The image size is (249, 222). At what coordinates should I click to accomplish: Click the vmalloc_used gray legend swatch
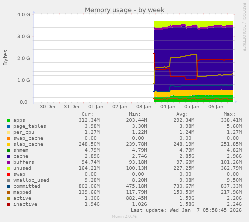pos(9,180)
